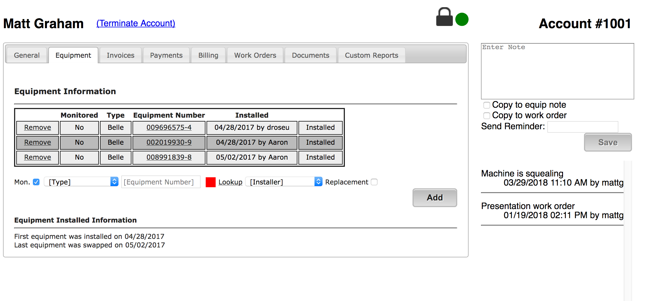Click the Lookup link
Viewport: 645px width, 301px height.
(230, 182)
